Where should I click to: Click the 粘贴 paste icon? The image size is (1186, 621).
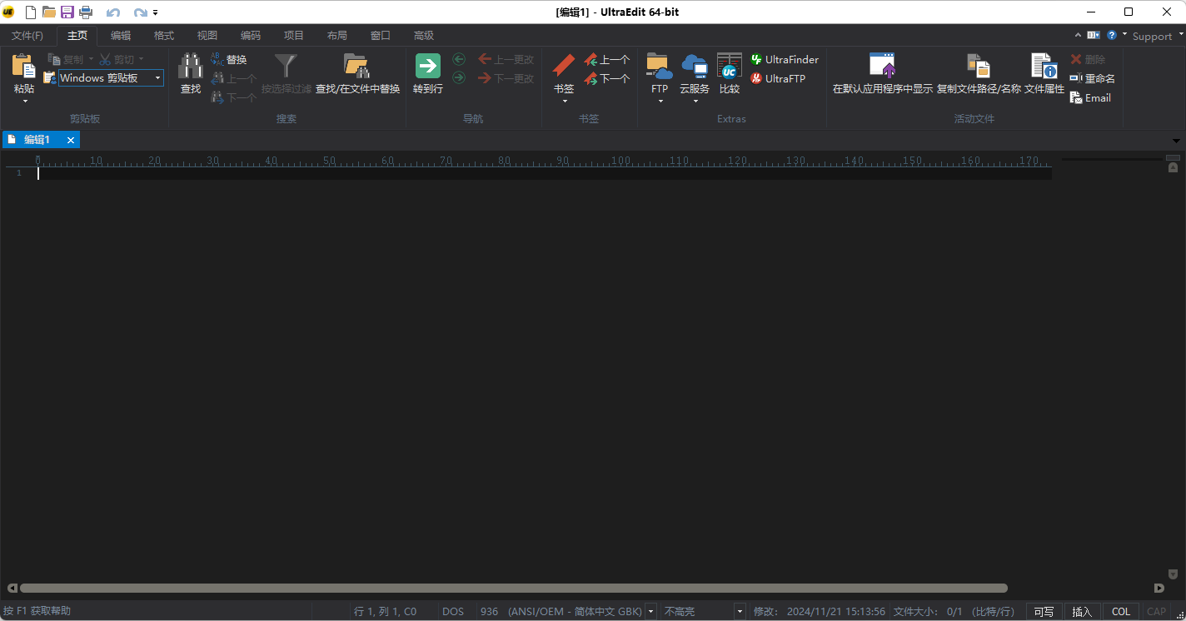coord(24,67)
